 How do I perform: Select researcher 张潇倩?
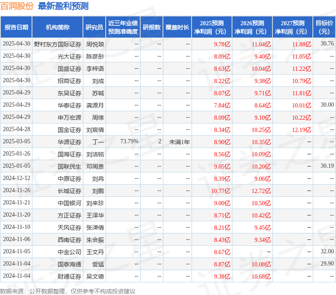[x=95, y=228]
